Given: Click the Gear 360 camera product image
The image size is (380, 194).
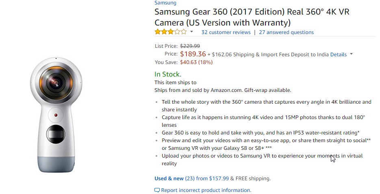Looking at the screenshot, I should click(x=56, y=115).
